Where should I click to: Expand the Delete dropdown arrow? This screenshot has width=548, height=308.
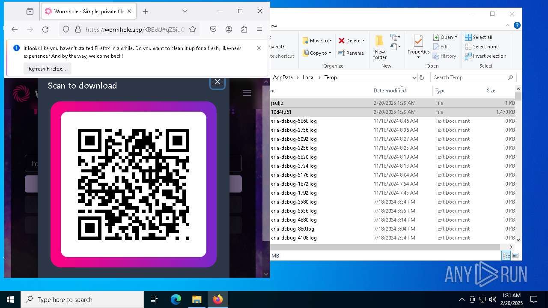pyautogui.click(x=363, y=41)
